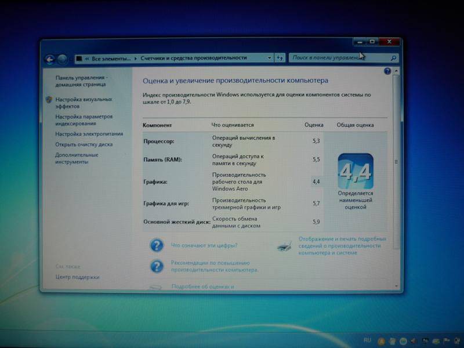Refresh the page with the refresh button
464x348 pixels.
[x=280, y=58]
